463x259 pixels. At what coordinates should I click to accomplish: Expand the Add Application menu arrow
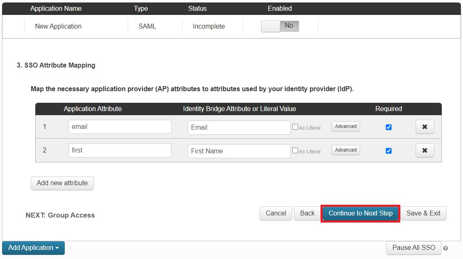[57, 248]
